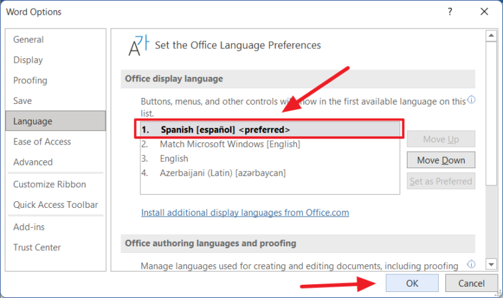
Task: Open the Advanced options
Action: pyautogui.click(x=56, y=162)
